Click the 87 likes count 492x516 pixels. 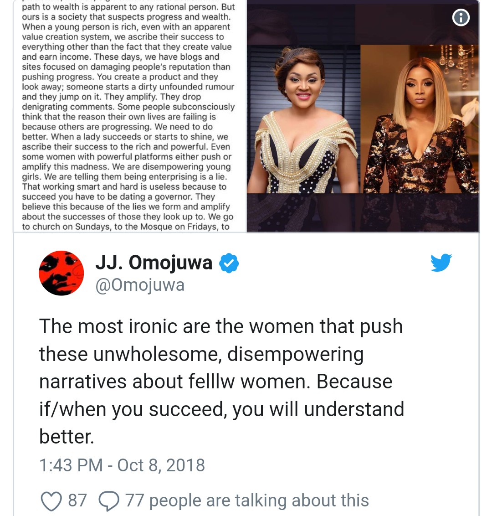77,500
